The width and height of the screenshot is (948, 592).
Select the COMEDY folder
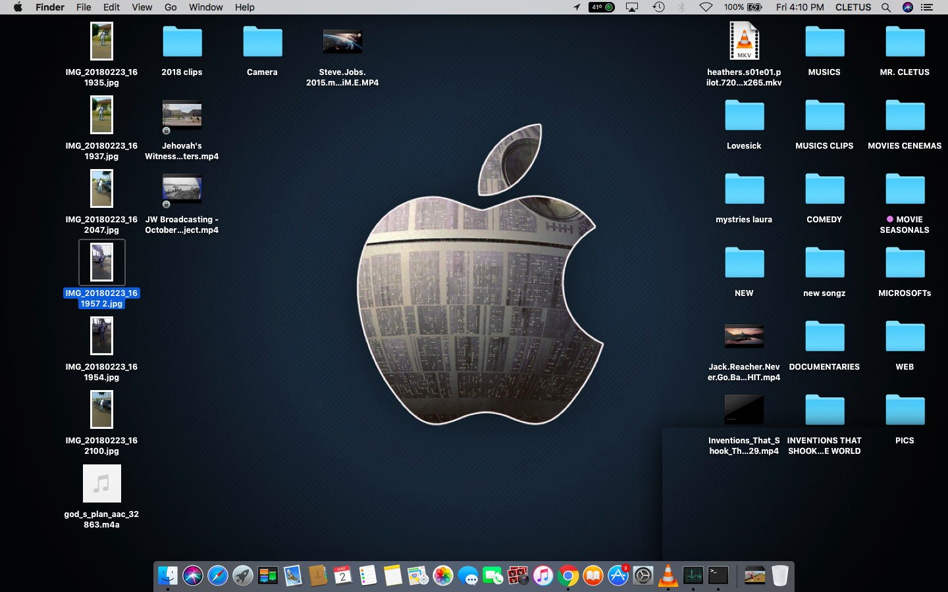pyautogui.click(x=825, y=189)
